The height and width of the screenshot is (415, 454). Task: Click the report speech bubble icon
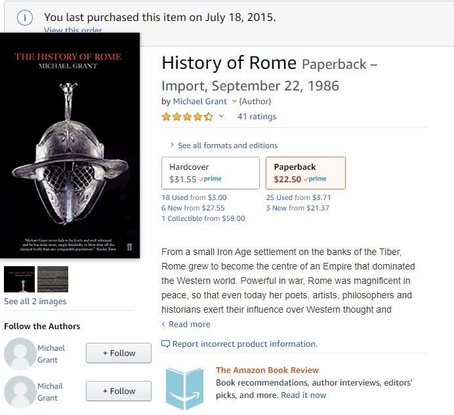point(165,344)
